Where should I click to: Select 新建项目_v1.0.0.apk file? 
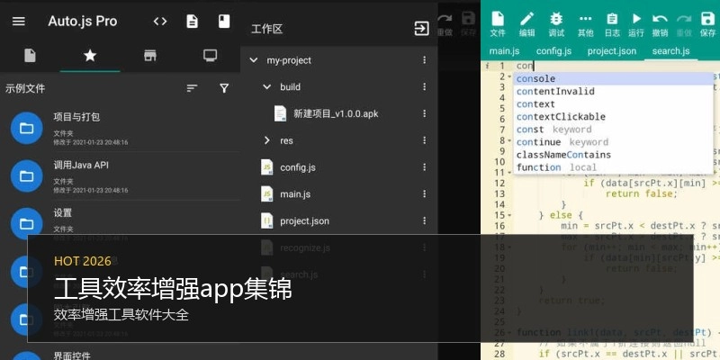click(336, 114)
